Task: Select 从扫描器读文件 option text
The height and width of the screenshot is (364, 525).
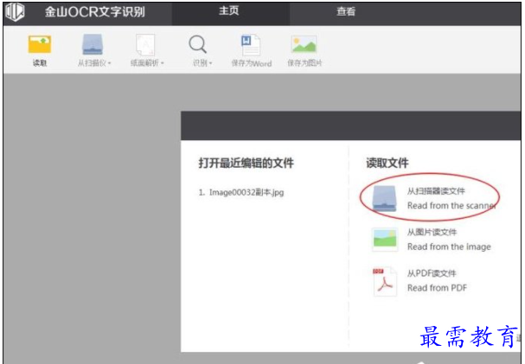Action: point(436,191)
